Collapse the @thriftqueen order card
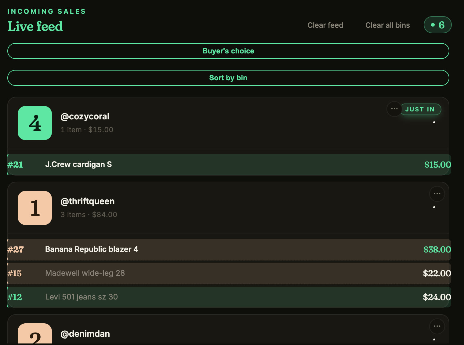Image resolution: width=464 pixels, height=345 pixels. click(434, 207)
